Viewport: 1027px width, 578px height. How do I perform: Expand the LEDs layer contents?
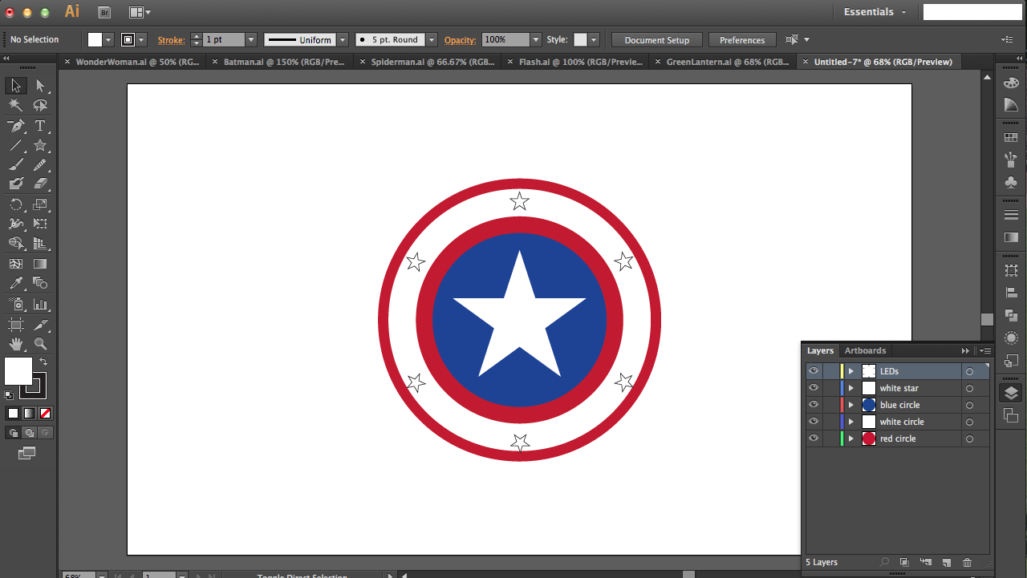pos(851,371)
